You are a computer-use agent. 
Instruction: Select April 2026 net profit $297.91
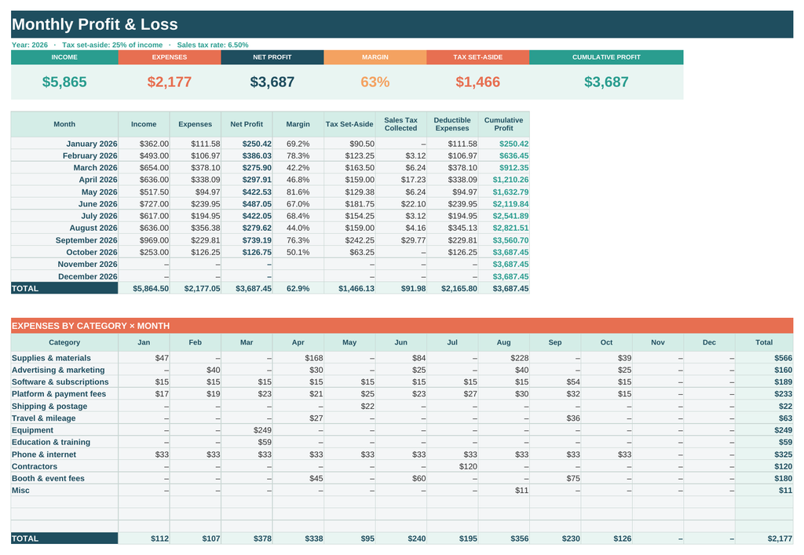[247, 180]
